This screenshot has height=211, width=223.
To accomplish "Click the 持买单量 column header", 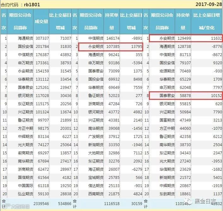I will point(112,21).
